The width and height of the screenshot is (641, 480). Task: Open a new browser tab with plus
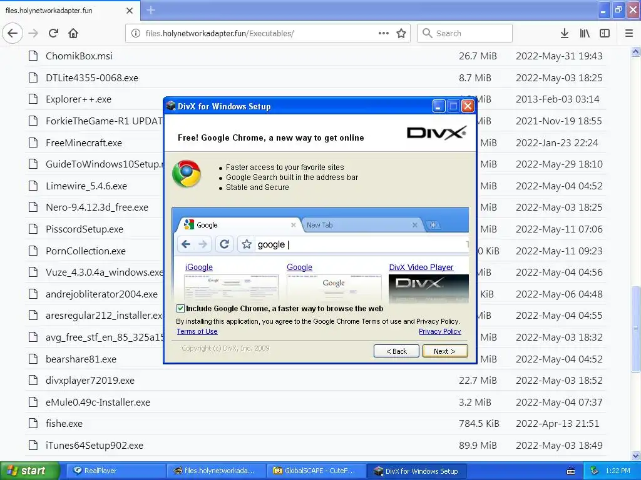(150, 10)
